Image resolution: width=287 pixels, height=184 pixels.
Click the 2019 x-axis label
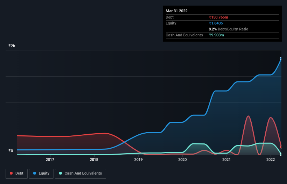click(x=138, y=160)
